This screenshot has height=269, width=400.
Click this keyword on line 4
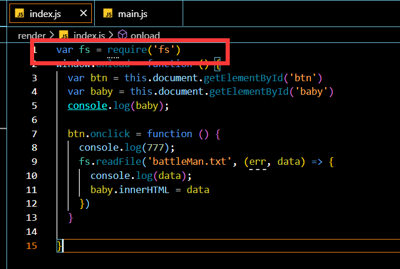141,91
